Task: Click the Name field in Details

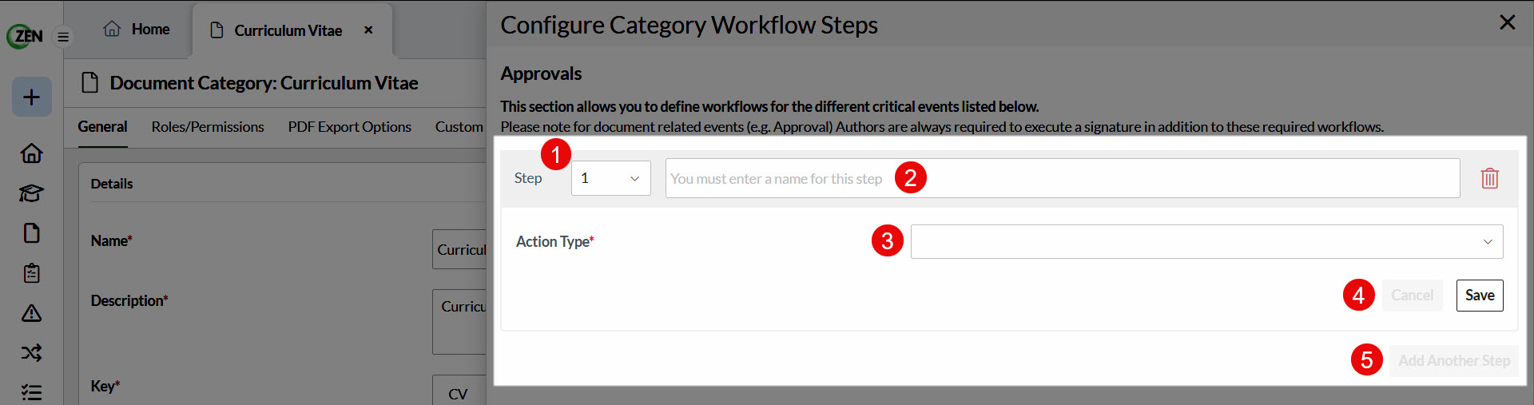Action: [x=460, y=249]
